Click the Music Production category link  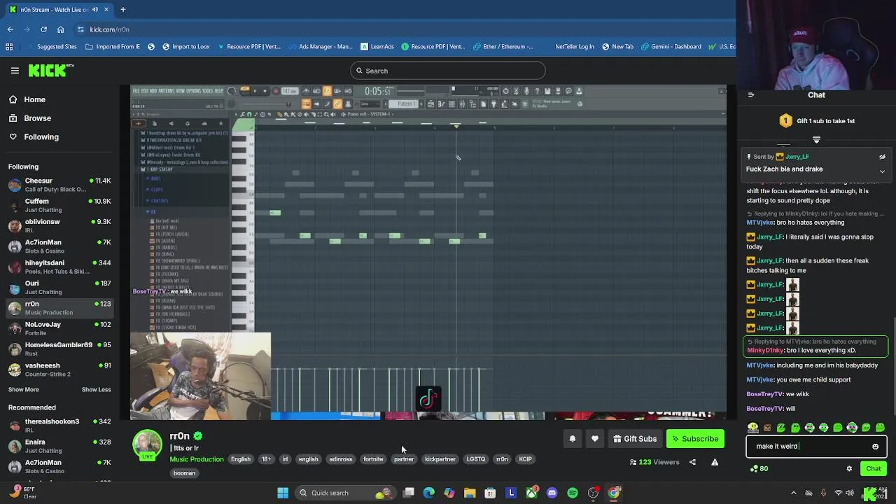click(x=197, y=459)
